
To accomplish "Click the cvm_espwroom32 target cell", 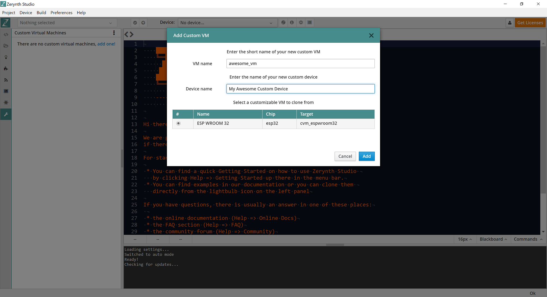I will [335, 123].
